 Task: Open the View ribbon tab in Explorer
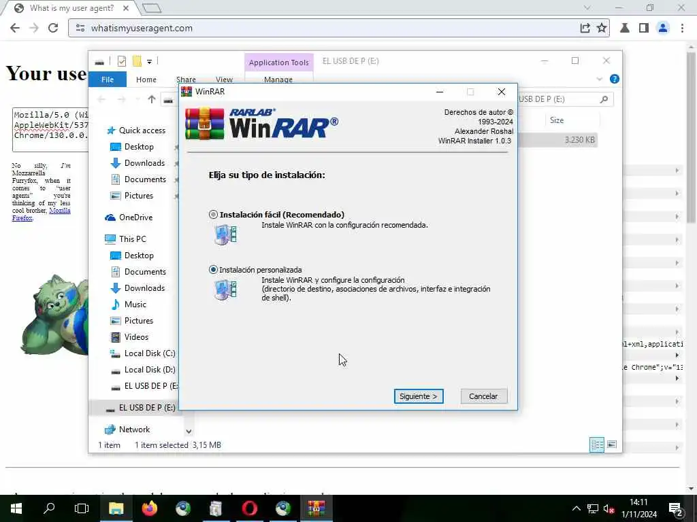[224, 80]
